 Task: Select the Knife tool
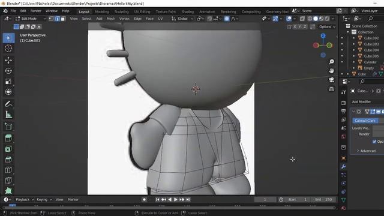(8, 180)
